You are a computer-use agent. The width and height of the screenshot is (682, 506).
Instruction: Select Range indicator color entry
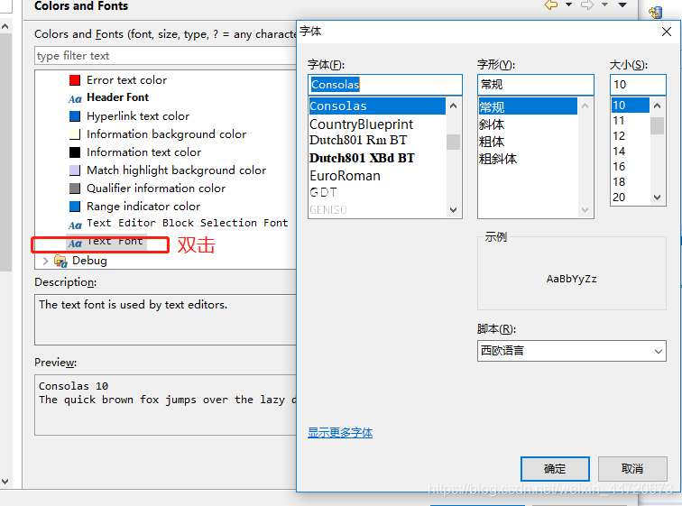(143, 206)
